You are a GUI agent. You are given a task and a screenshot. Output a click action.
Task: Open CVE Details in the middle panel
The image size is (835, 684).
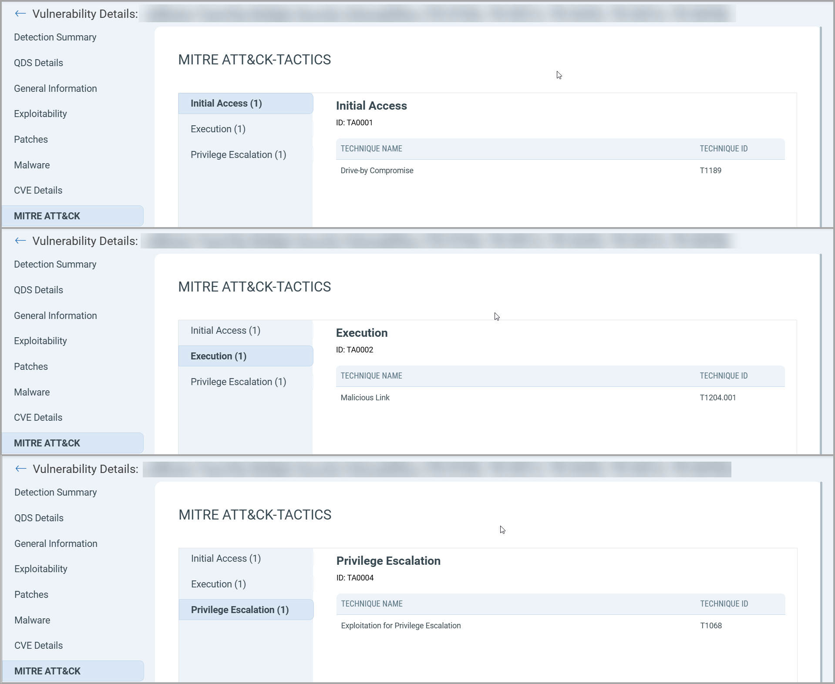pyautogui.click(x=38, y=417)
